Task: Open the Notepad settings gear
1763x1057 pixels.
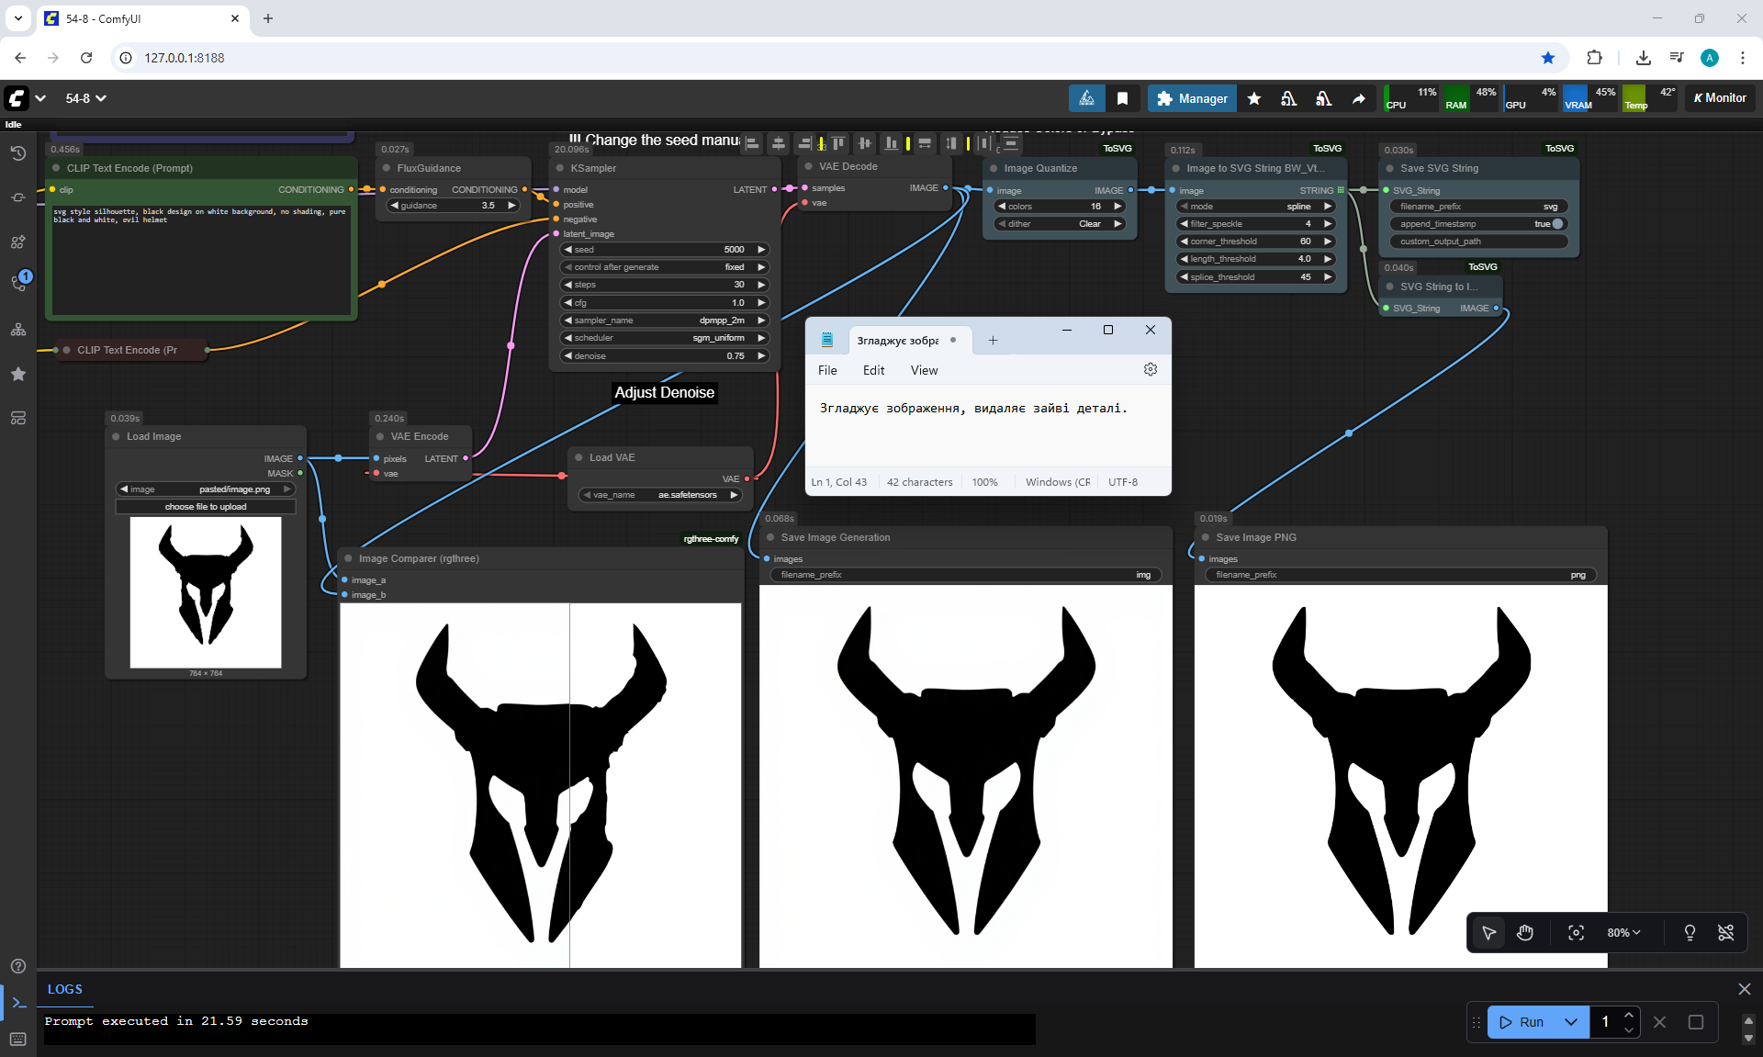Action: (x=1151, y=369)
